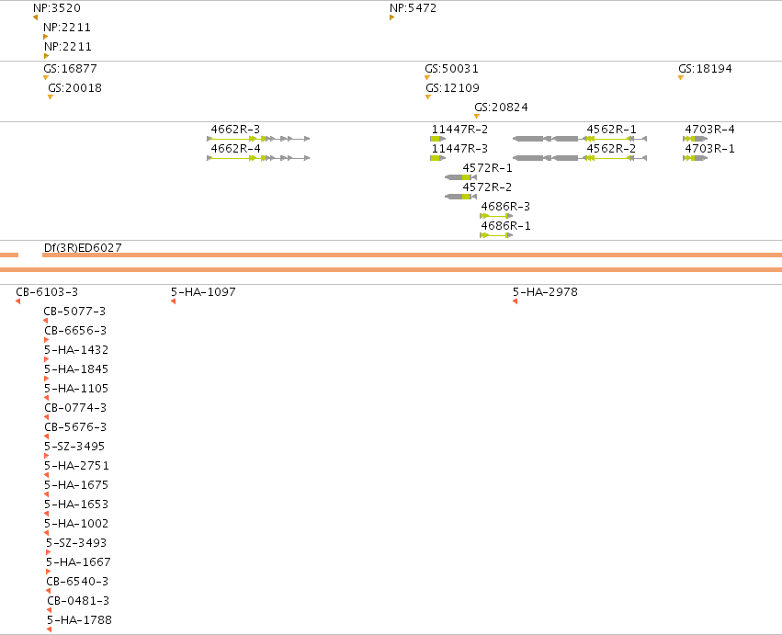Click the CB-0481-3 insertion label
Screen dimensions: 782x635
[x=78, y=601]
